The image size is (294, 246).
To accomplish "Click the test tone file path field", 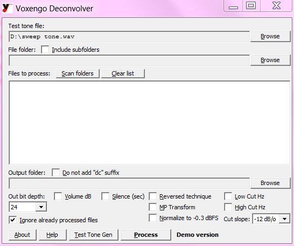I will [129, 37].
